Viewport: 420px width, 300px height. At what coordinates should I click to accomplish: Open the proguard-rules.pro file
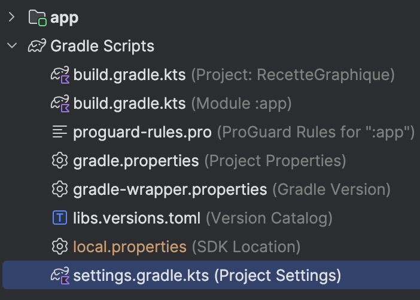pos(142,132)
